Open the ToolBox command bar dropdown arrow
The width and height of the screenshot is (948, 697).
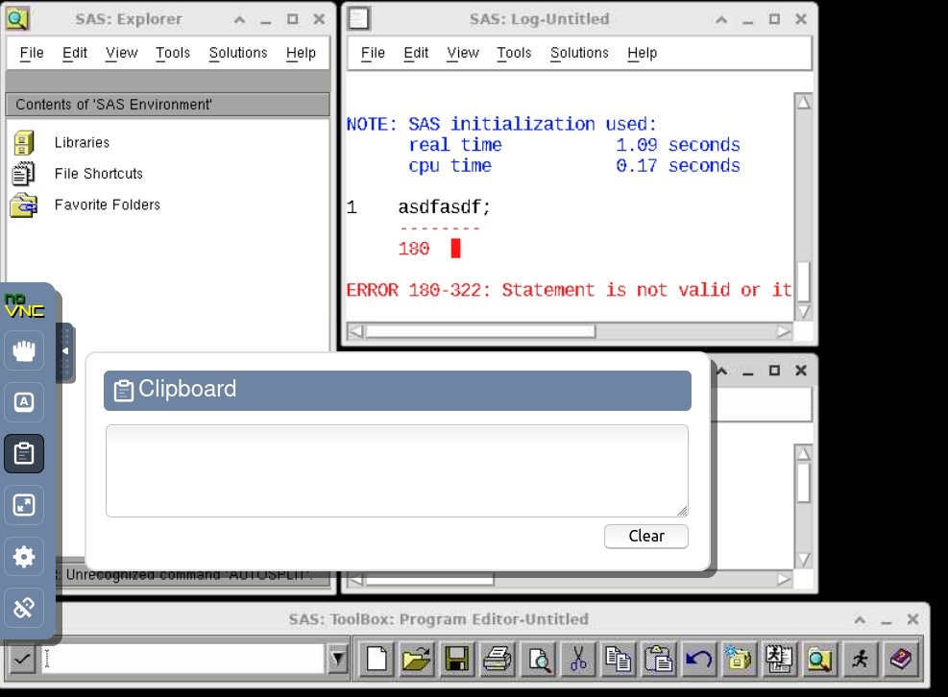click(x=337, y=660)
